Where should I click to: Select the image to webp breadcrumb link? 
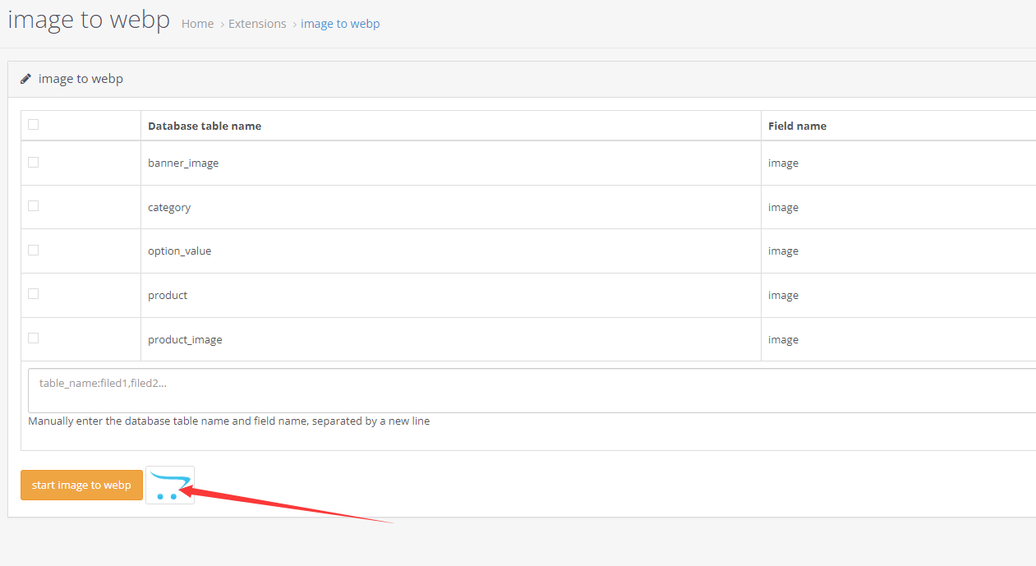340,23
